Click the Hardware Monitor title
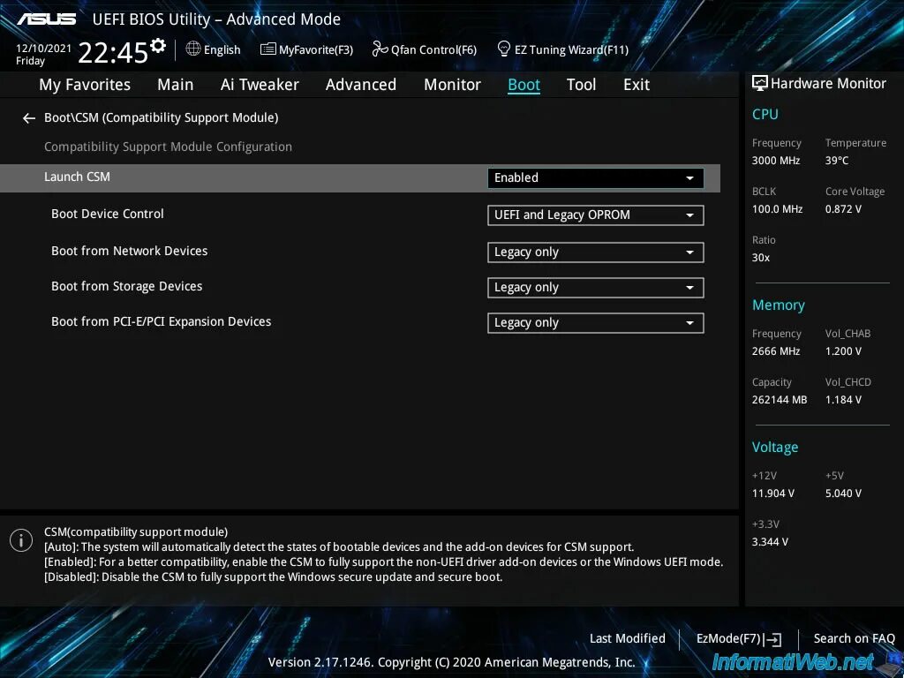The image size is (904, 678). point(828,84)
